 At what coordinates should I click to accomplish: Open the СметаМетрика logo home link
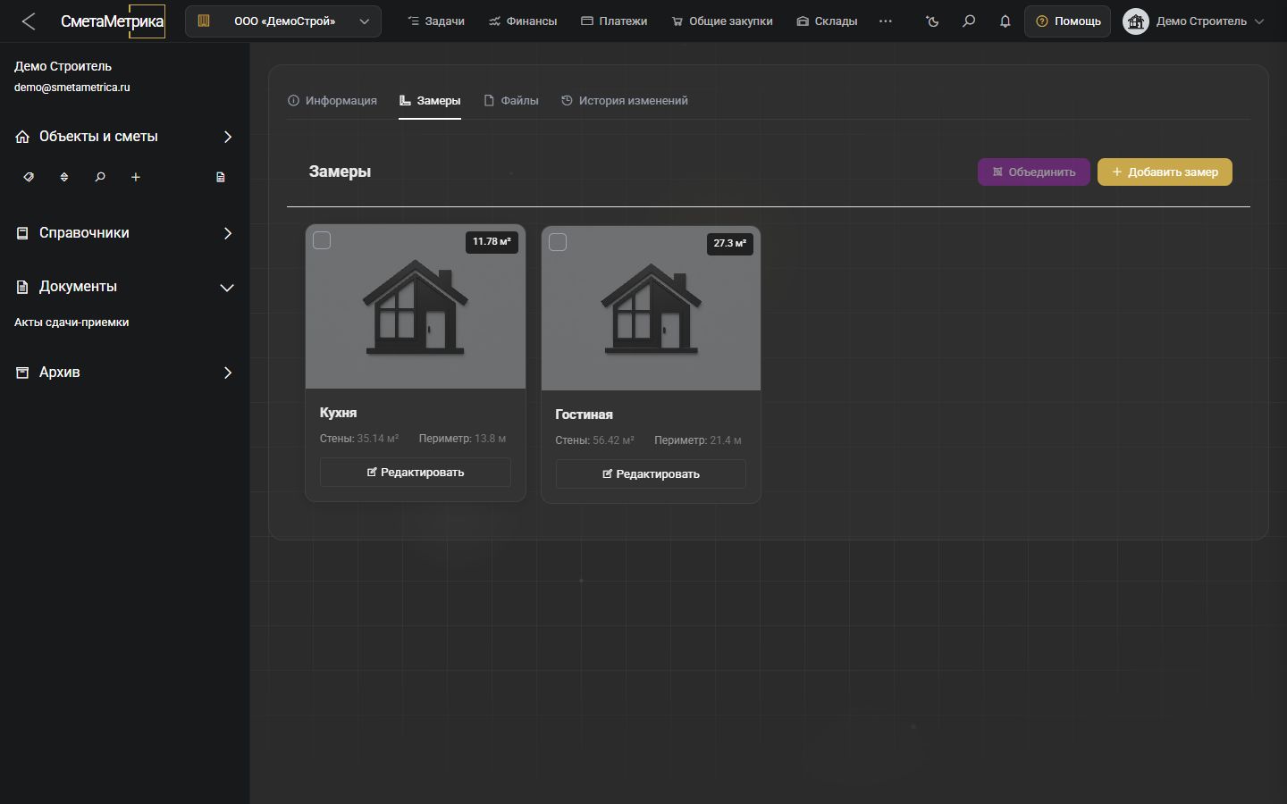(x=113, y=21)
